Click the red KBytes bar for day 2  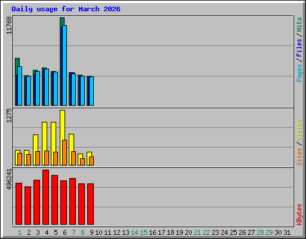pos(27,206)
